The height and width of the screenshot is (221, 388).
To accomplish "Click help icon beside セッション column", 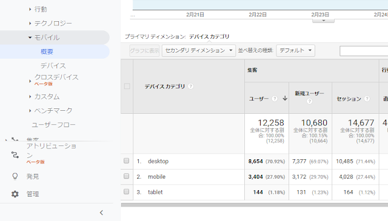I will 367,99.
